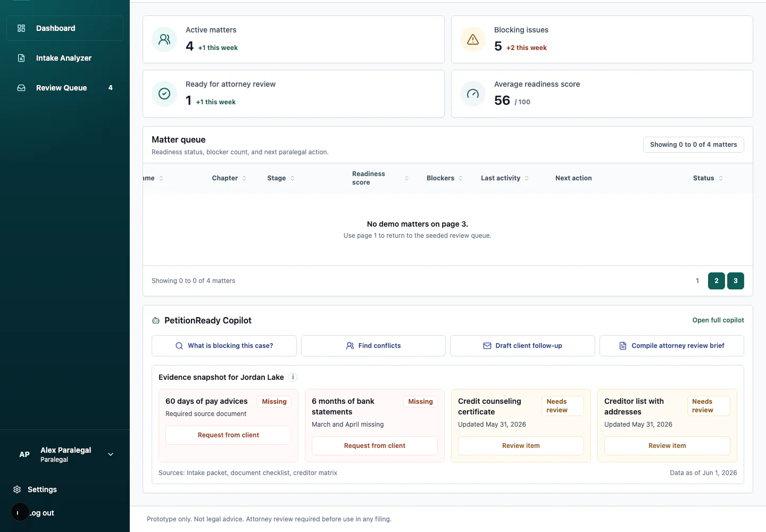Click the info icon beside Evidence snapshot
This screenshot has width=766, height=532.
[x=293, y=377]
